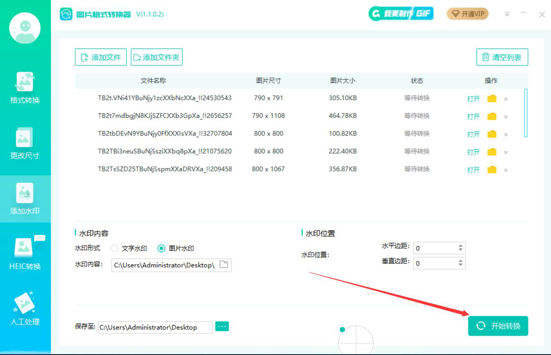This screenshot has height=355, width=551.
Task: Go to 人工处理 in the sidebar
Action: 25,309
